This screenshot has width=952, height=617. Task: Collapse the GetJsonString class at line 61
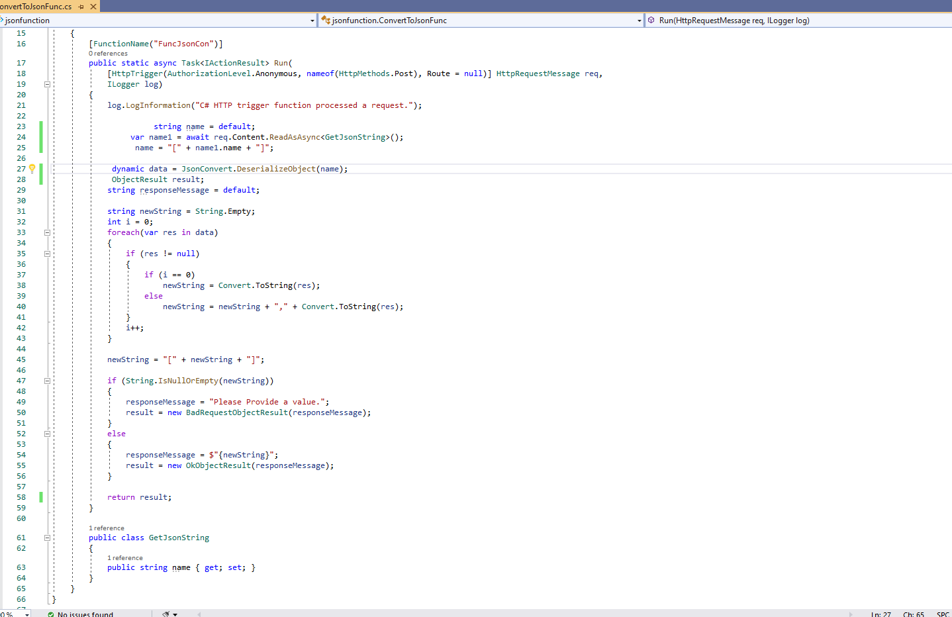(x=47, y=538)
